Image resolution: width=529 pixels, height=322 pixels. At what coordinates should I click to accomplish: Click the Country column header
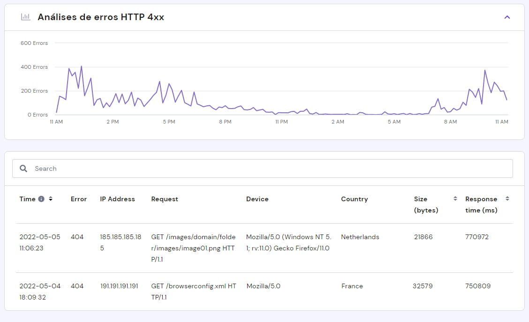(354, 199)
